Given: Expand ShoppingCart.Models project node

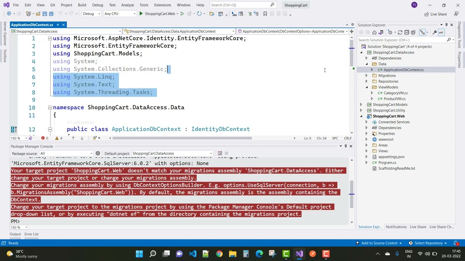Looking at the screenshot, I should 361,104.
